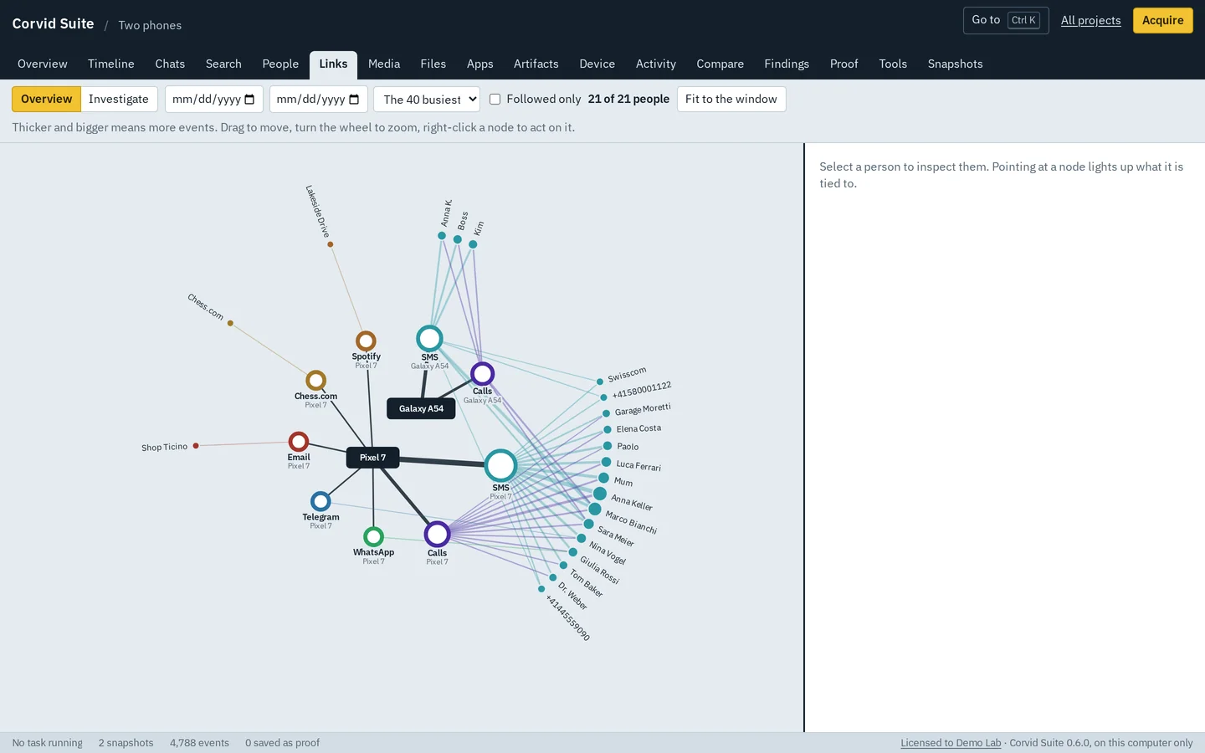The height and width of the screenshot is (753, 1205).
Task: Switch to Overview graph mode
Action: [x=47, y=99]
